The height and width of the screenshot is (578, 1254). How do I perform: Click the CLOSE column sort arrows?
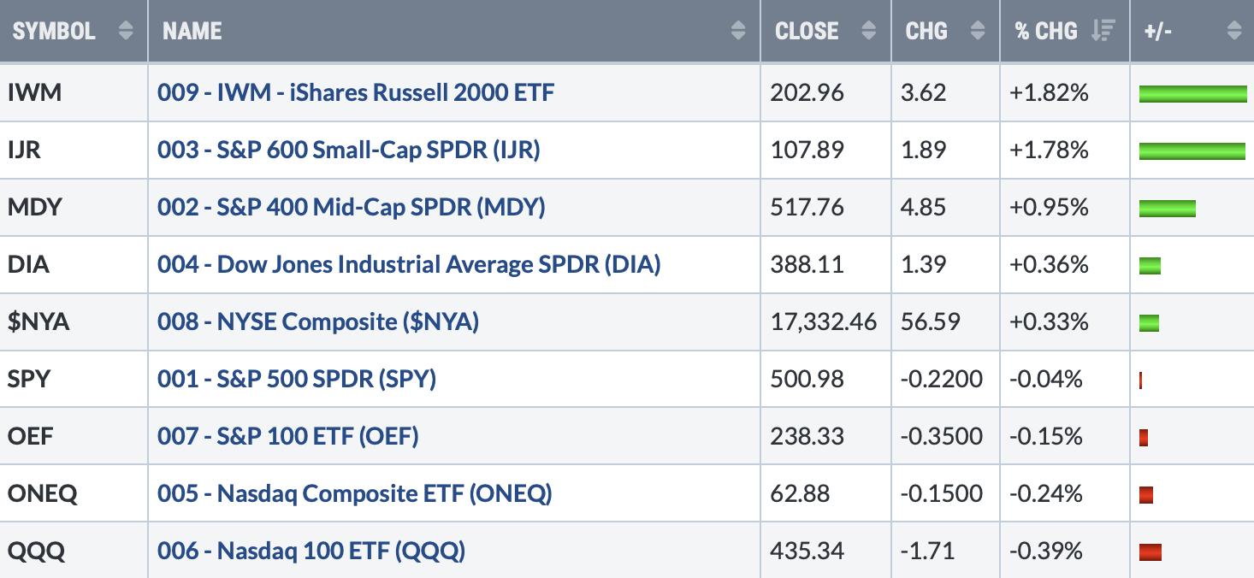coord(869,32)
